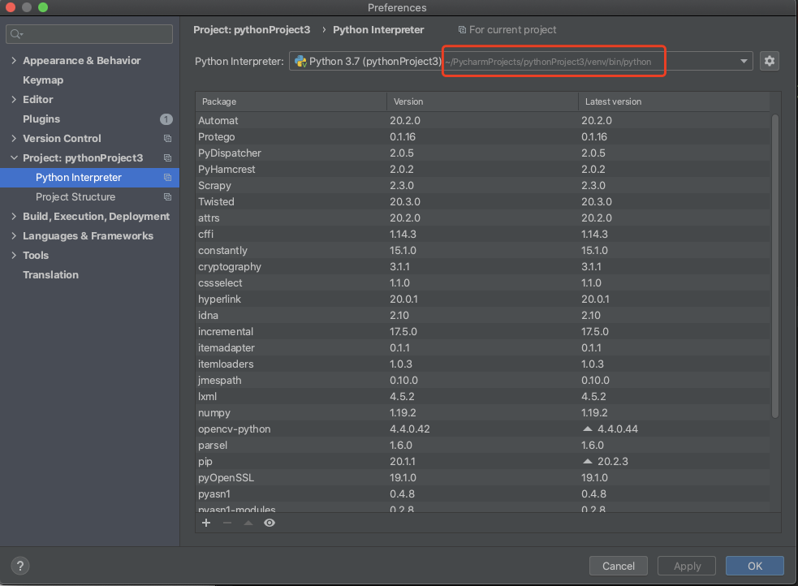
Task: Select the constantly package row
Action: [482, 251]
